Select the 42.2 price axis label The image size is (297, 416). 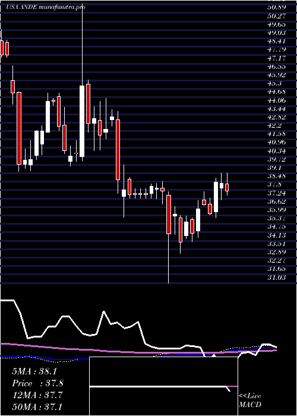coord(274,125)
